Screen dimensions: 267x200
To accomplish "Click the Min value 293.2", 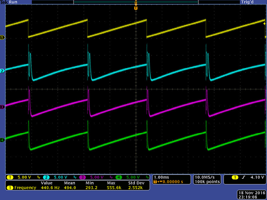I will (91, 188).
